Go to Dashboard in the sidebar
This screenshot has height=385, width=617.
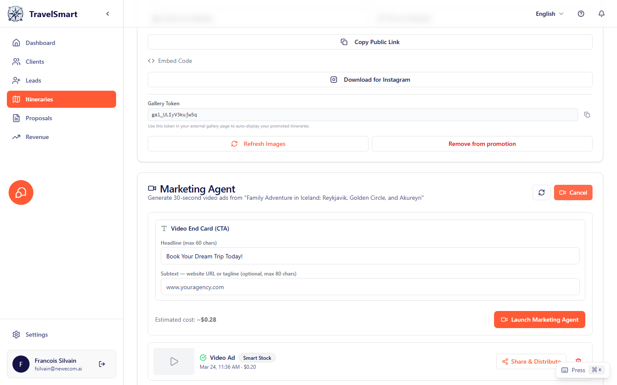(40, 43)
